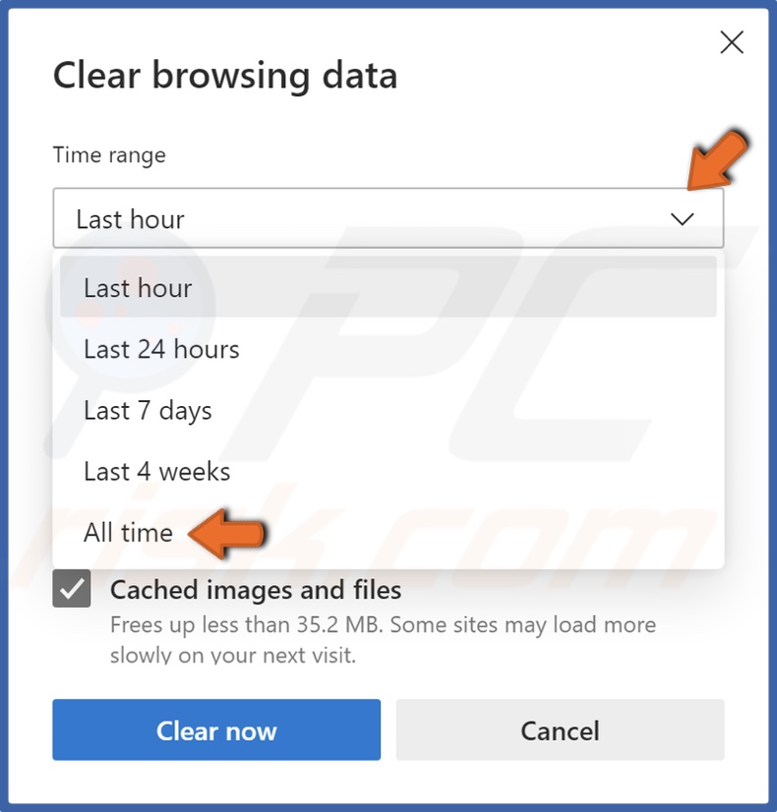Click the Clear browsing data title
The image size is (777, 812).
click(225, 75)
